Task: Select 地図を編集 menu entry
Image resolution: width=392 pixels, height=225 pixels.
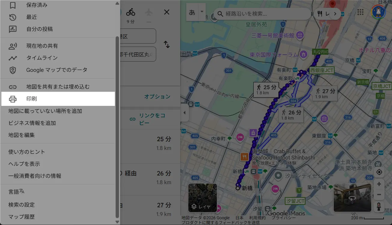Action: (58, 135)
